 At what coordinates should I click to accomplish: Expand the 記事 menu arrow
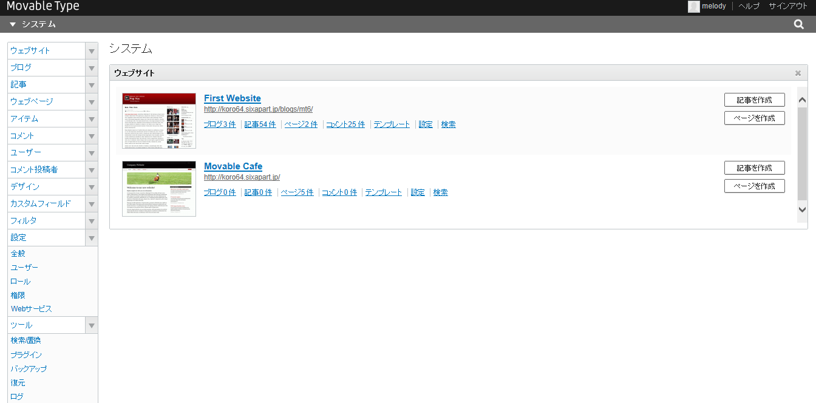point(92,85)
